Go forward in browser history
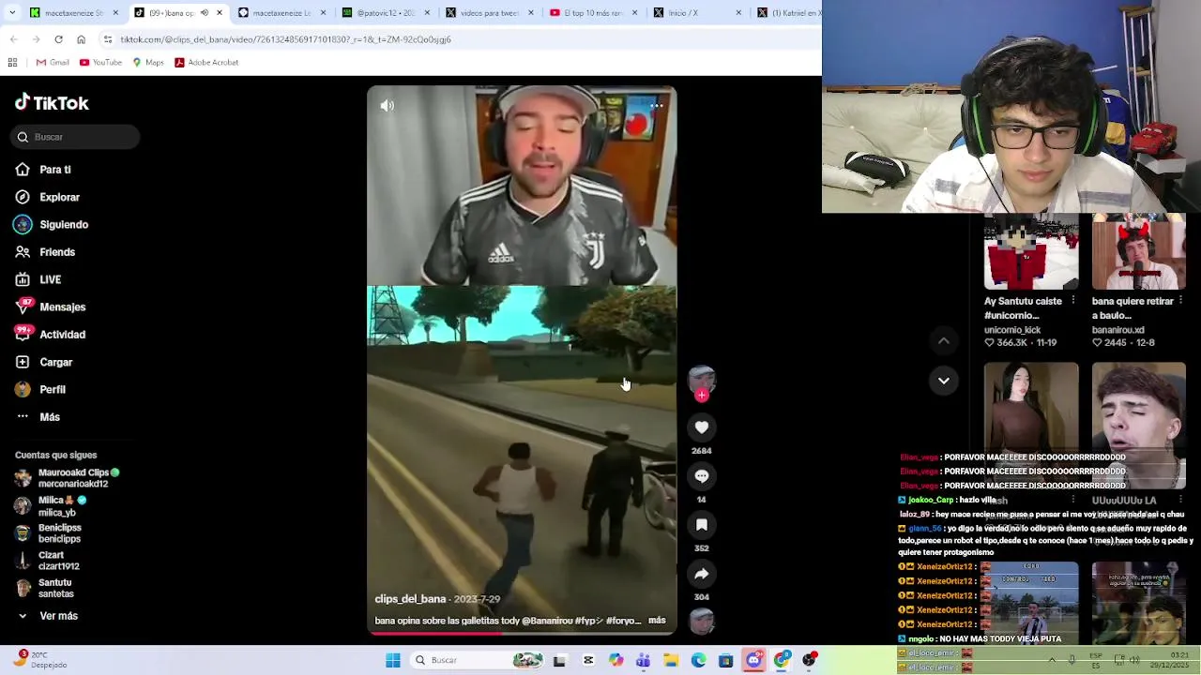Image resolution: width=1201 pixels, height=675 pixels. point(36,39)
